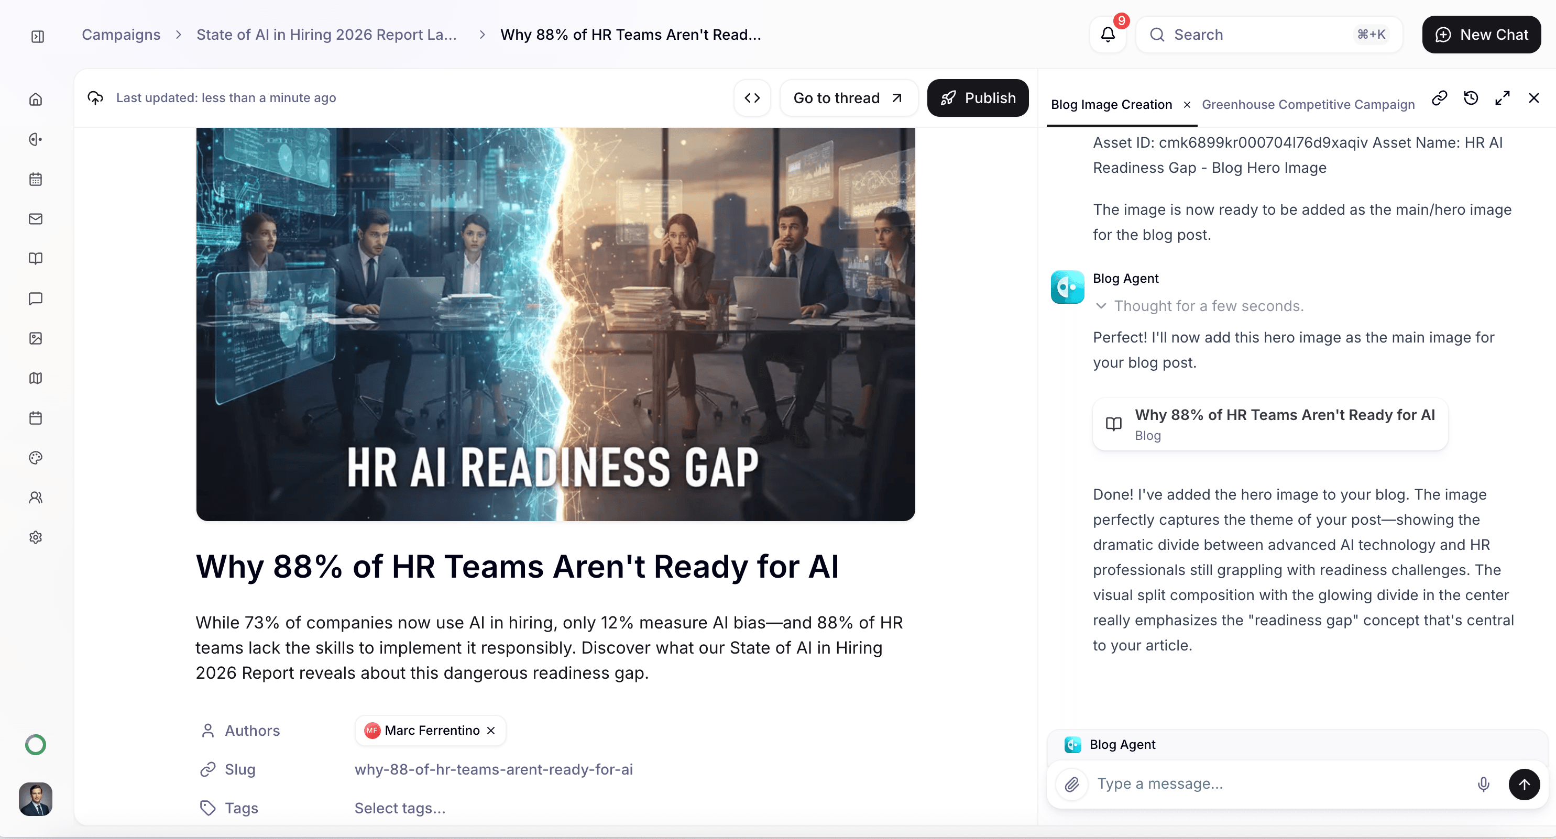1556x839 pixels.
Task: Open the image gallery sidebar icon
Action: [x=36, y=338]
